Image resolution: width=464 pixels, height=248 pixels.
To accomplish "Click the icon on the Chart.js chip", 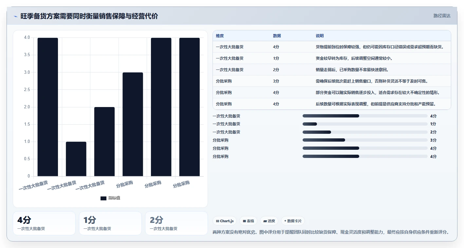I will (217, 221).
